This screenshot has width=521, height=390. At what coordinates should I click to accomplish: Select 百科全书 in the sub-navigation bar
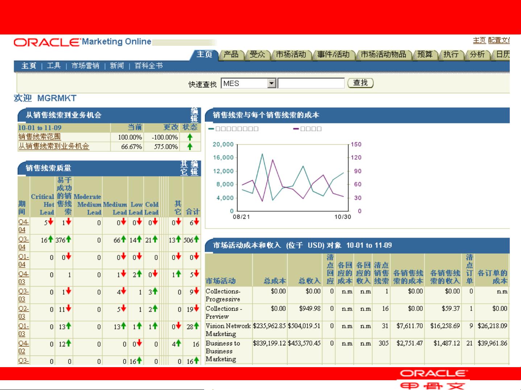click(149, 66)
